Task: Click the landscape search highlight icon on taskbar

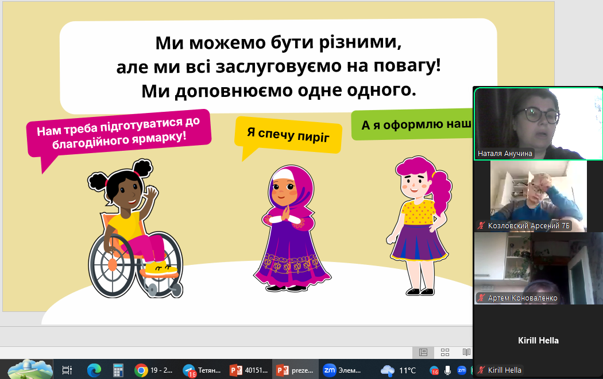Action: coord(30,369)
